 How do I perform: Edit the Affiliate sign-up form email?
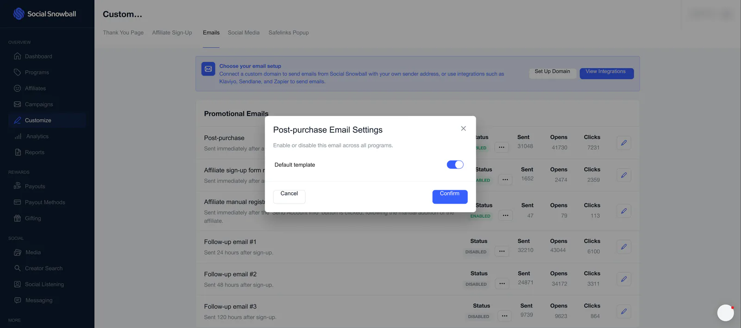624,175
